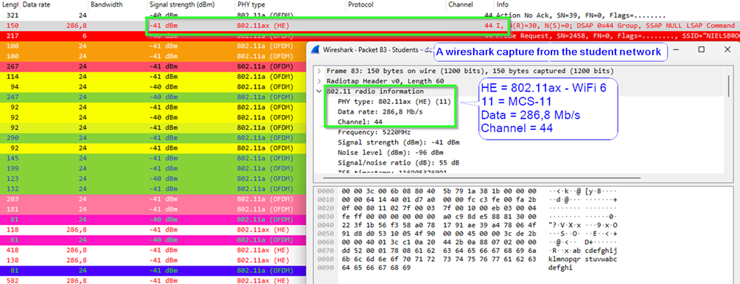Screen dimensions: 740x284
Task: Select the yellow packet row with length 114
Action: point(153,77)
